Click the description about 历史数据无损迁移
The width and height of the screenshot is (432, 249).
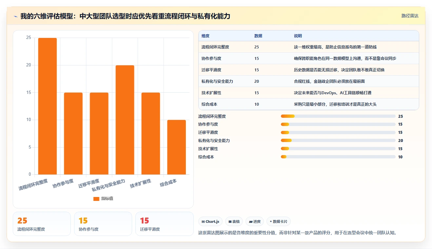click(339, 70)
